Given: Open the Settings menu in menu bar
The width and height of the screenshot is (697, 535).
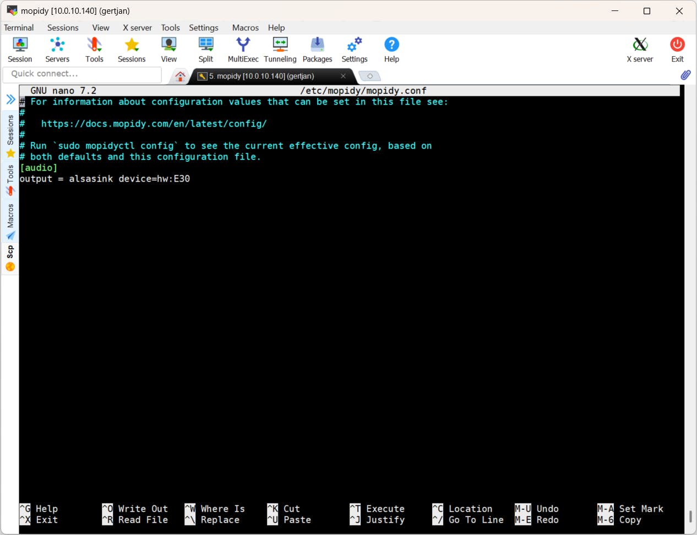Looking at the screenshot, I should pos(204,28).
